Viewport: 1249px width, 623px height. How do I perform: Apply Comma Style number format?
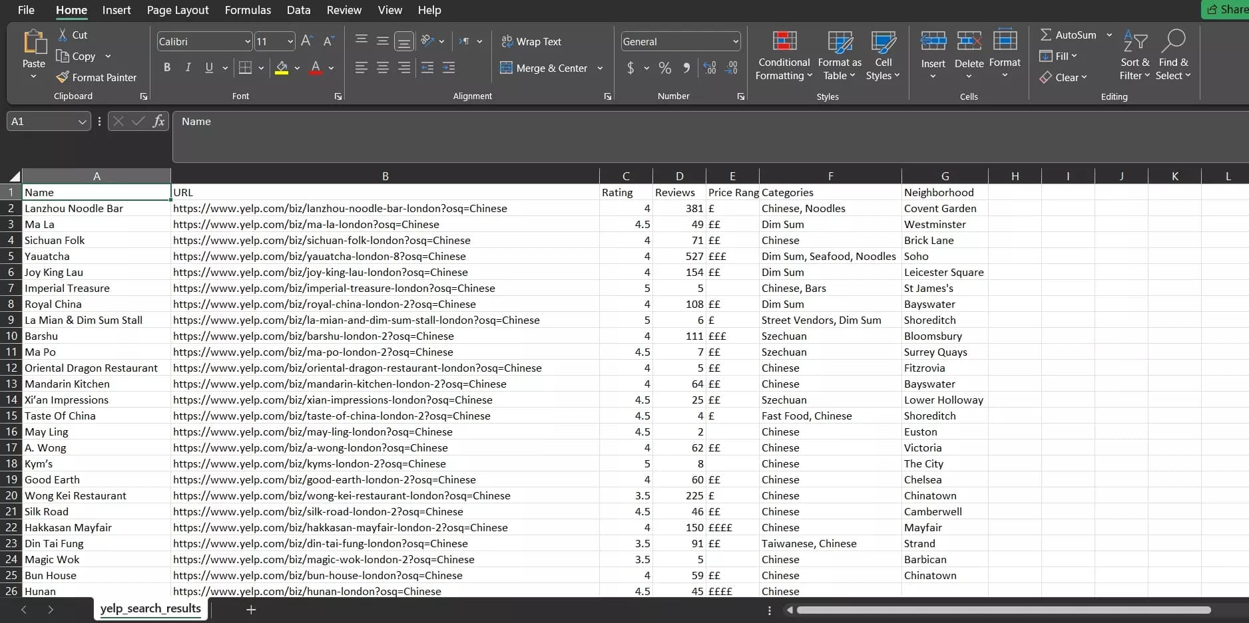[686, 67]
